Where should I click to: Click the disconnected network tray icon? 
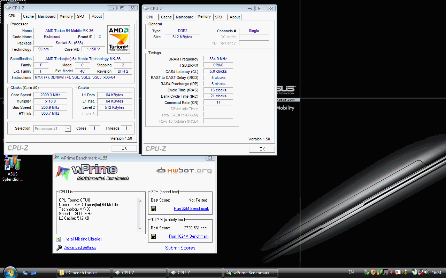(x=421, y=272)
